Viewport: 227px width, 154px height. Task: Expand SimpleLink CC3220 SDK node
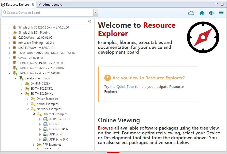(9, 27)
